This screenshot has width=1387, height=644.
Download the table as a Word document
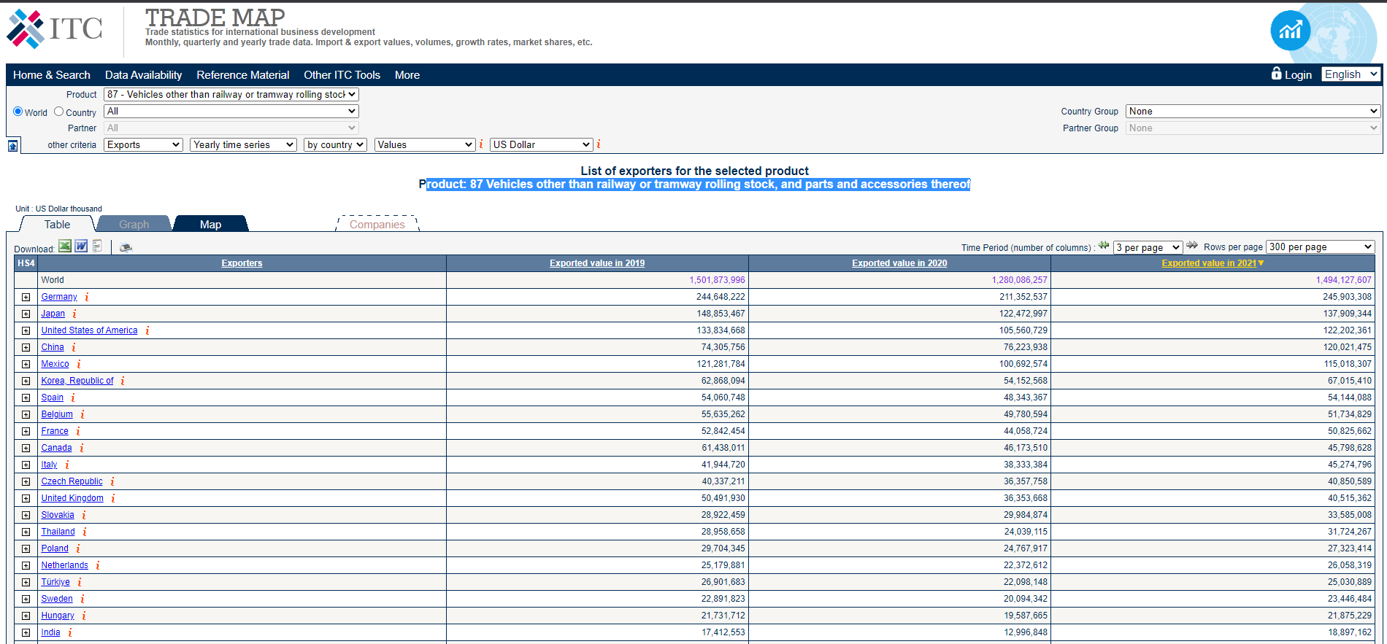point(81,246)
